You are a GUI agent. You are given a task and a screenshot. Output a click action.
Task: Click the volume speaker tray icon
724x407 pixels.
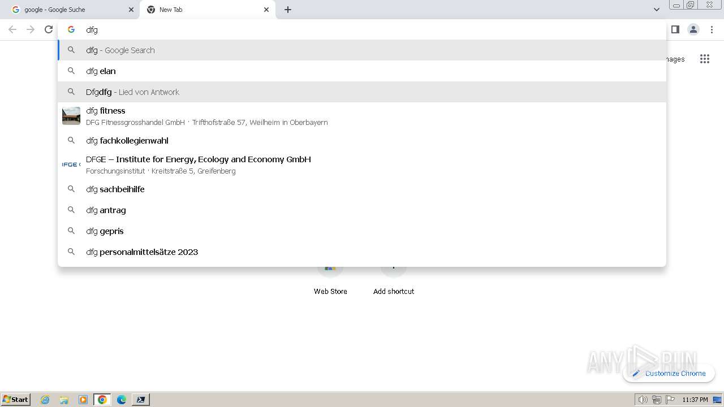(x=643, y=400)
